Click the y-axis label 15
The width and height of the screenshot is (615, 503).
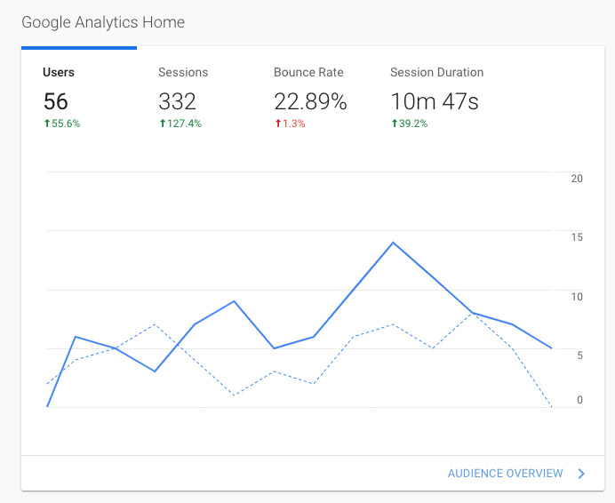pyautogui.click(x=577, y=237)
